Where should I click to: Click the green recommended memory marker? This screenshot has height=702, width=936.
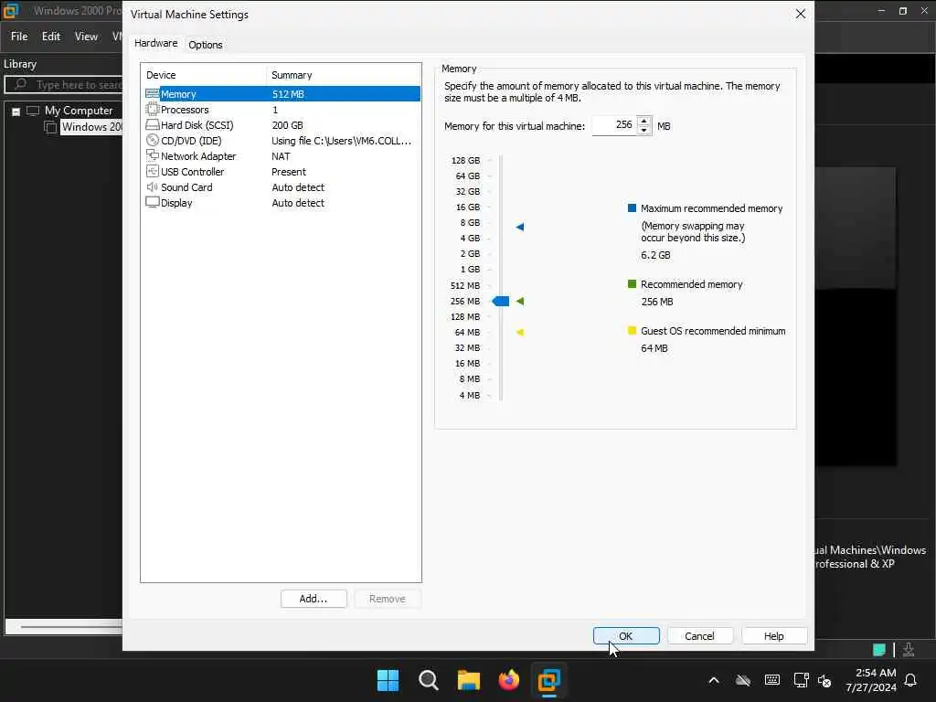[520, 301]
